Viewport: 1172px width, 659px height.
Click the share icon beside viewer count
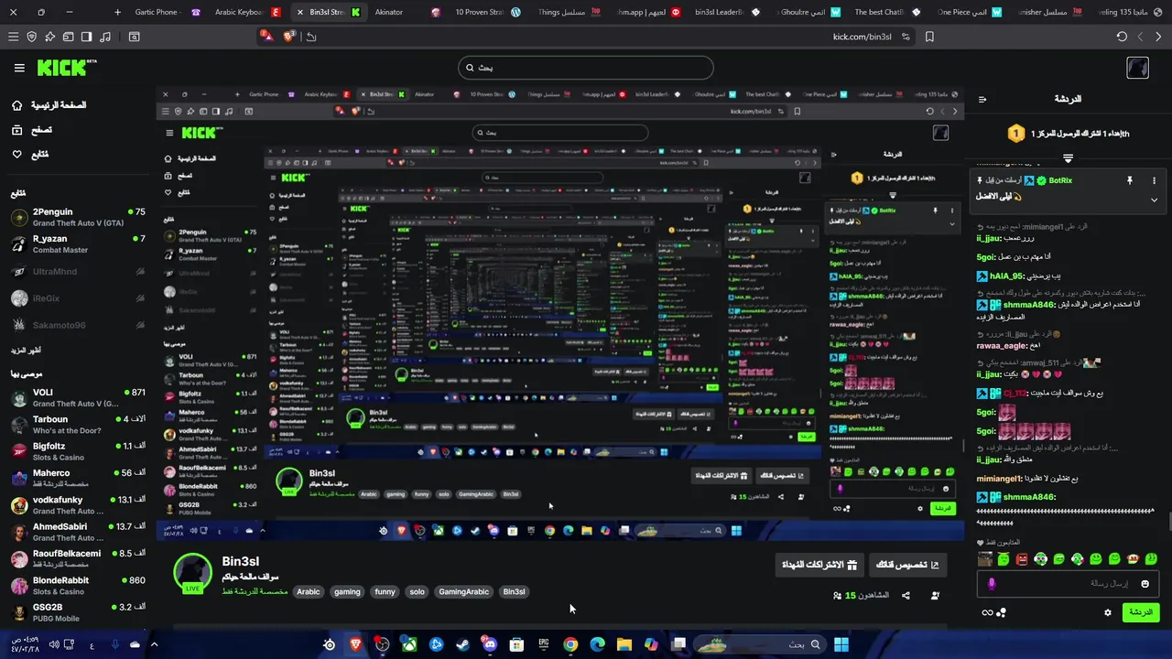(906, 596)
